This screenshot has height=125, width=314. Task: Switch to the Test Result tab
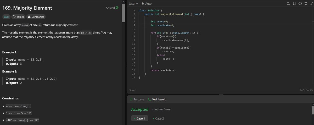tap(156, 99)
